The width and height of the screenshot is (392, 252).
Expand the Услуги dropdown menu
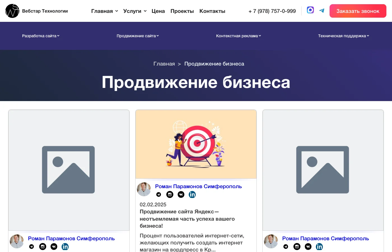coord(135,11)
